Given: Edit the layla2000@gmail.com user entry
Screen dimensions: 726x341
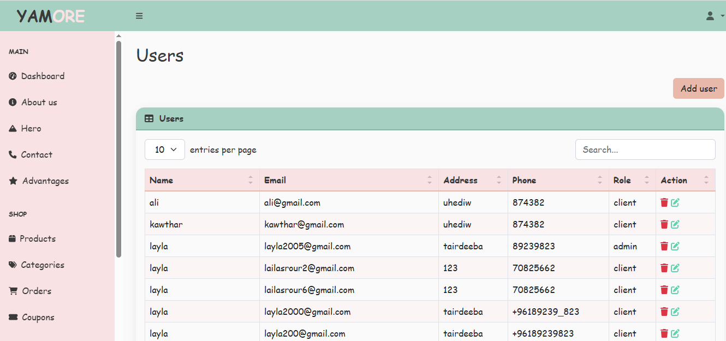Looking at the screenshot, I should coord(675,312).
